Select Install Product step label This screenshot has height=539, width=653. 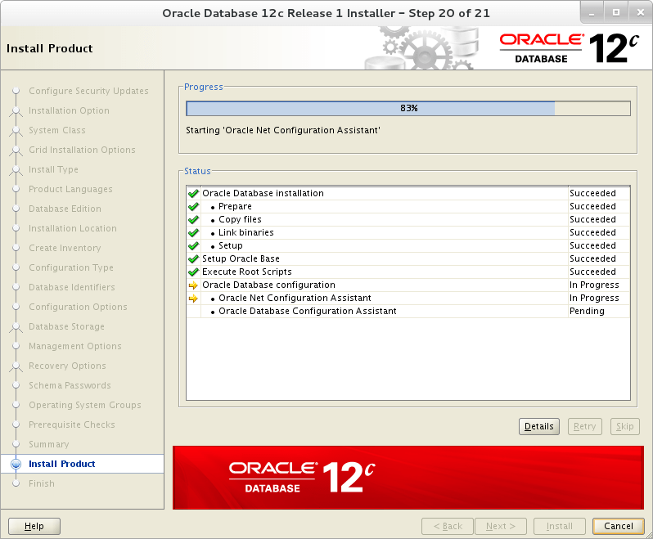(x=61, y=464)
